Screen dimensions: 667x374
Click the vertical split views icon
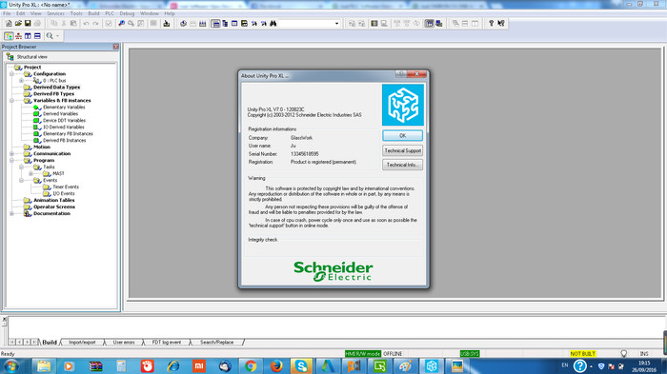[28, 36]
